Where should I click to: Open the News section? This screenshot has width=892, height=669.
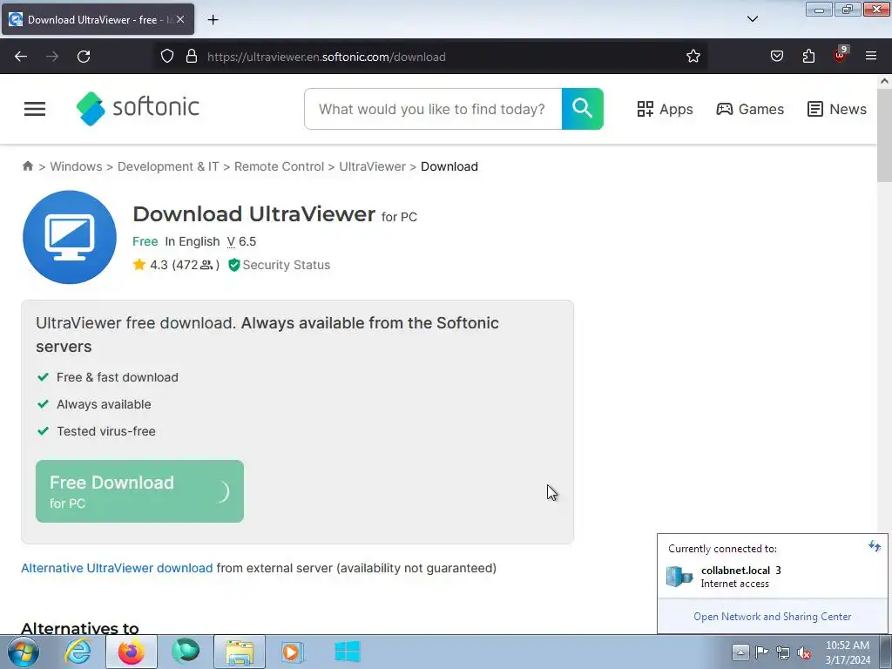pyautogui.click(x=837, y=109)
